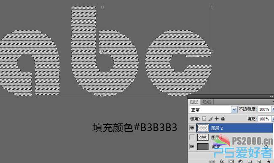Add a layer mask using mask icon
The image size is (274, 163).
coord(231,161)
